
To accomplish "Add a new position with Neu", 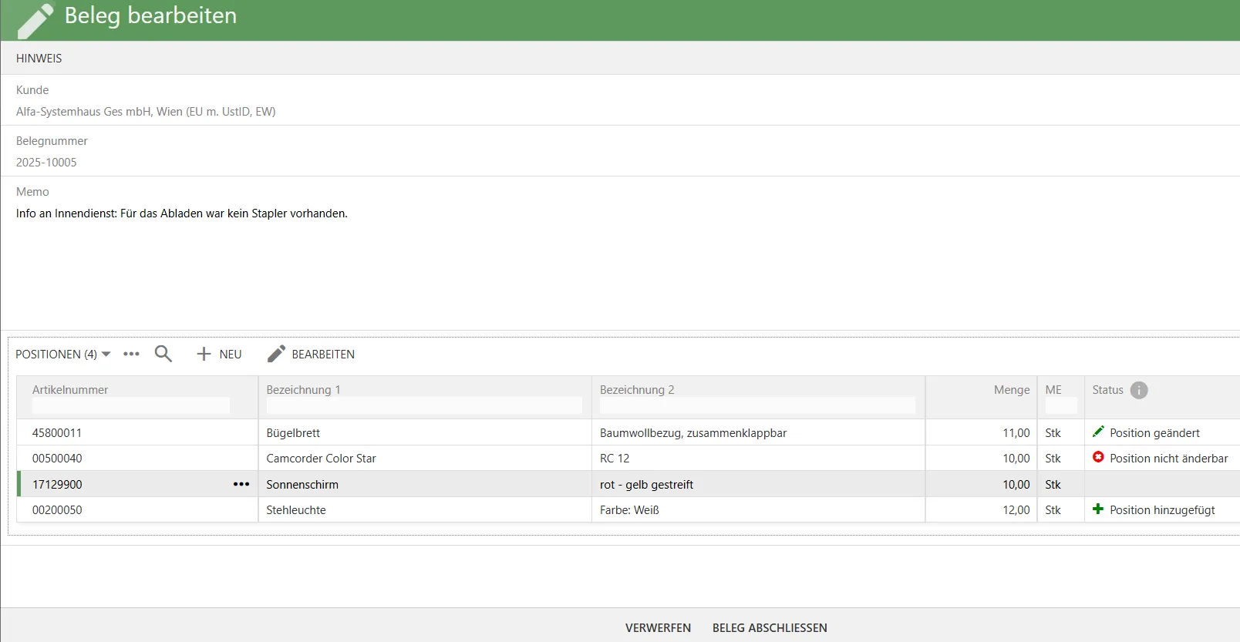I will point(220,354).
